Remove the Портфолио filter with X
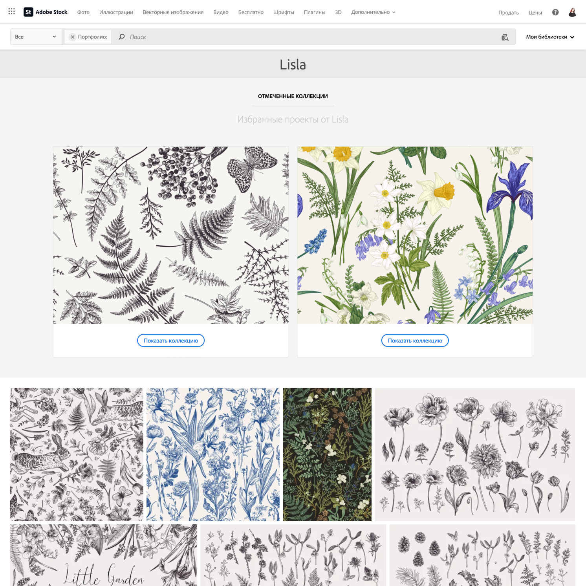This screenshot has width=586, height=586. pyautogui.click(x=73, y=37)
